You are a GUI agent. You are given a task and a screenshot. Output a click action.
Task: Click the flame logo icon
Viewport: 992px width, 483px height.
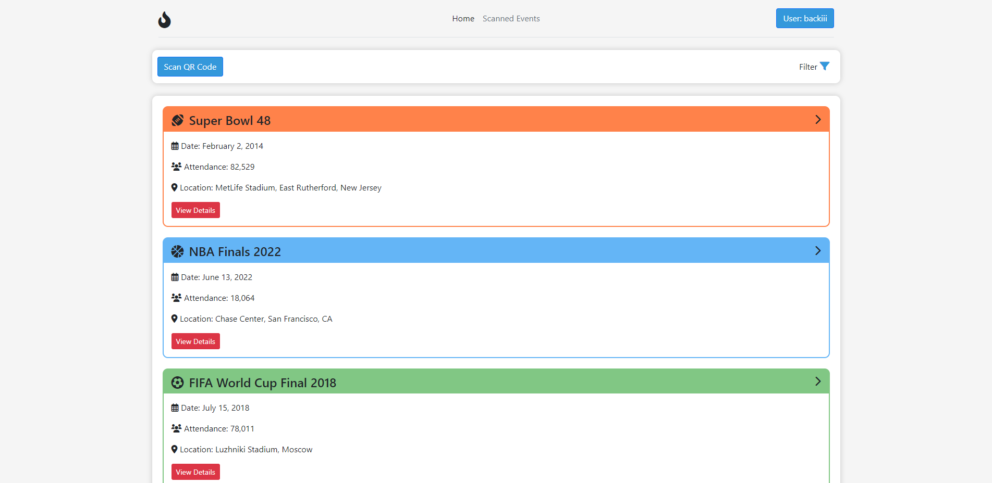pyautogui.click(x=164, y=20)
